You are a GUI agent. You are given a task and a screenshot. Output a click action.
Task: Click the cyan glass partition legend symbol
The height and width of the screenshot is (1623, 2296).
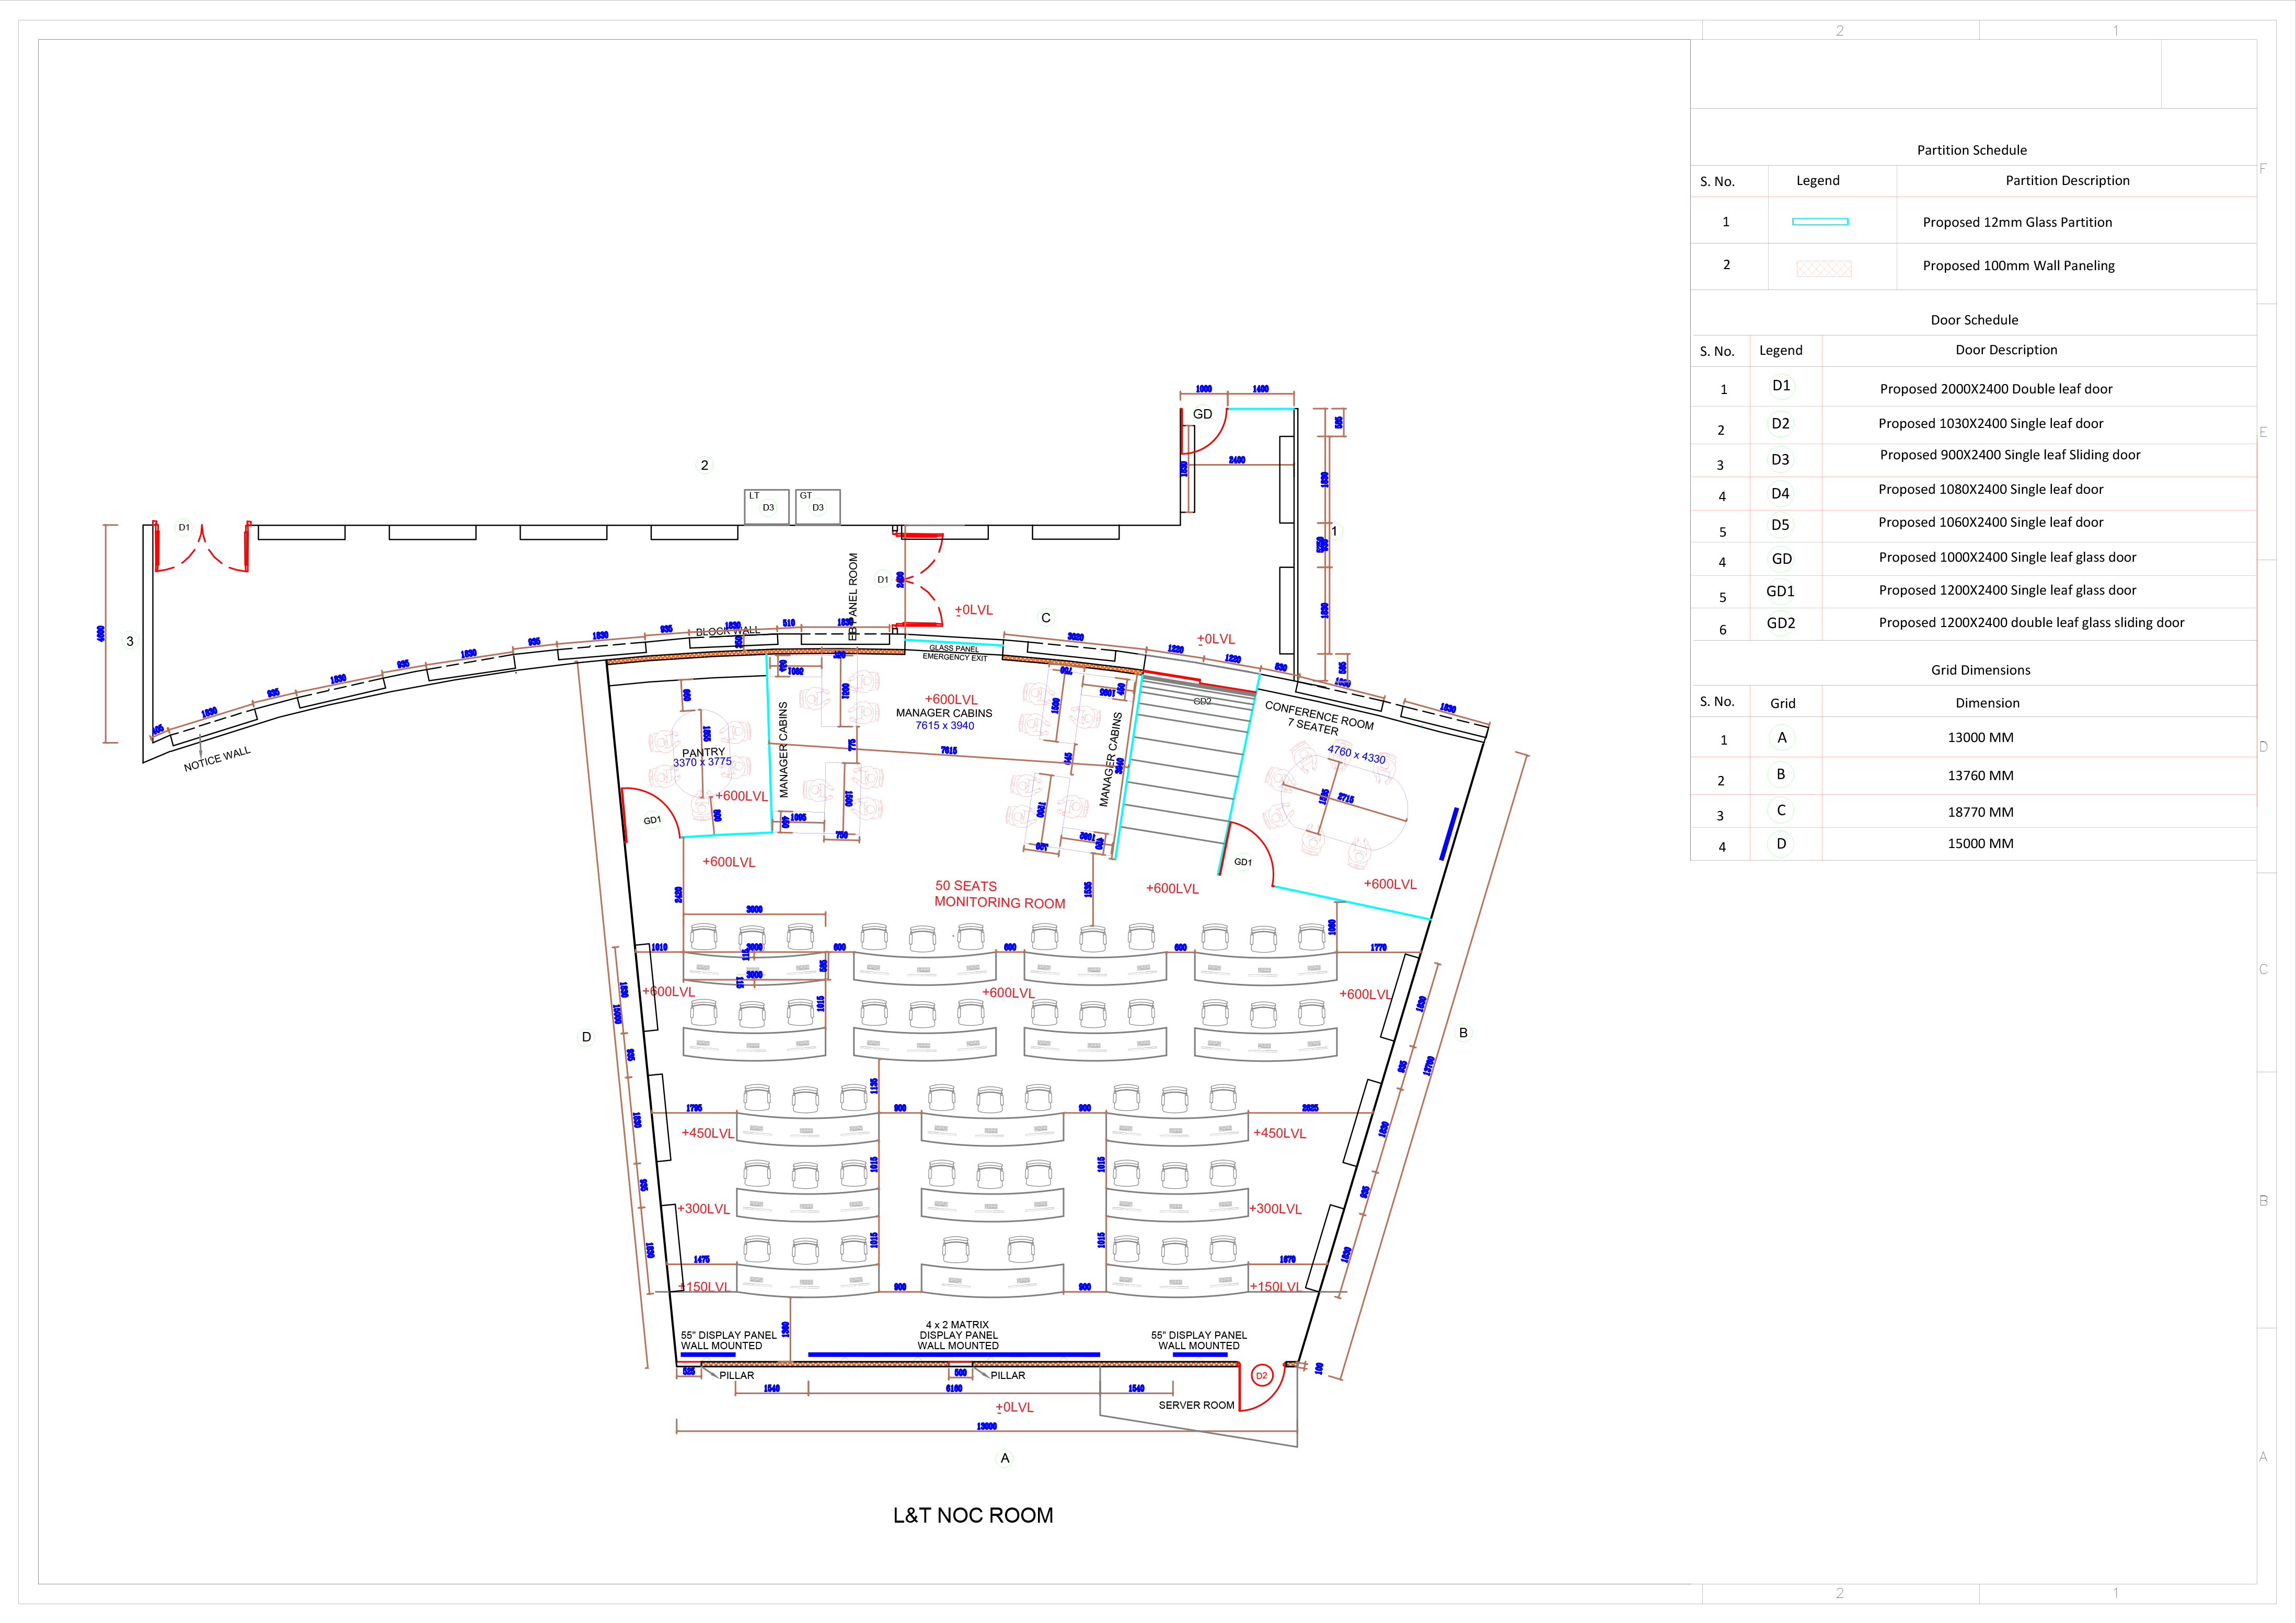click(x=1820, y=222)
